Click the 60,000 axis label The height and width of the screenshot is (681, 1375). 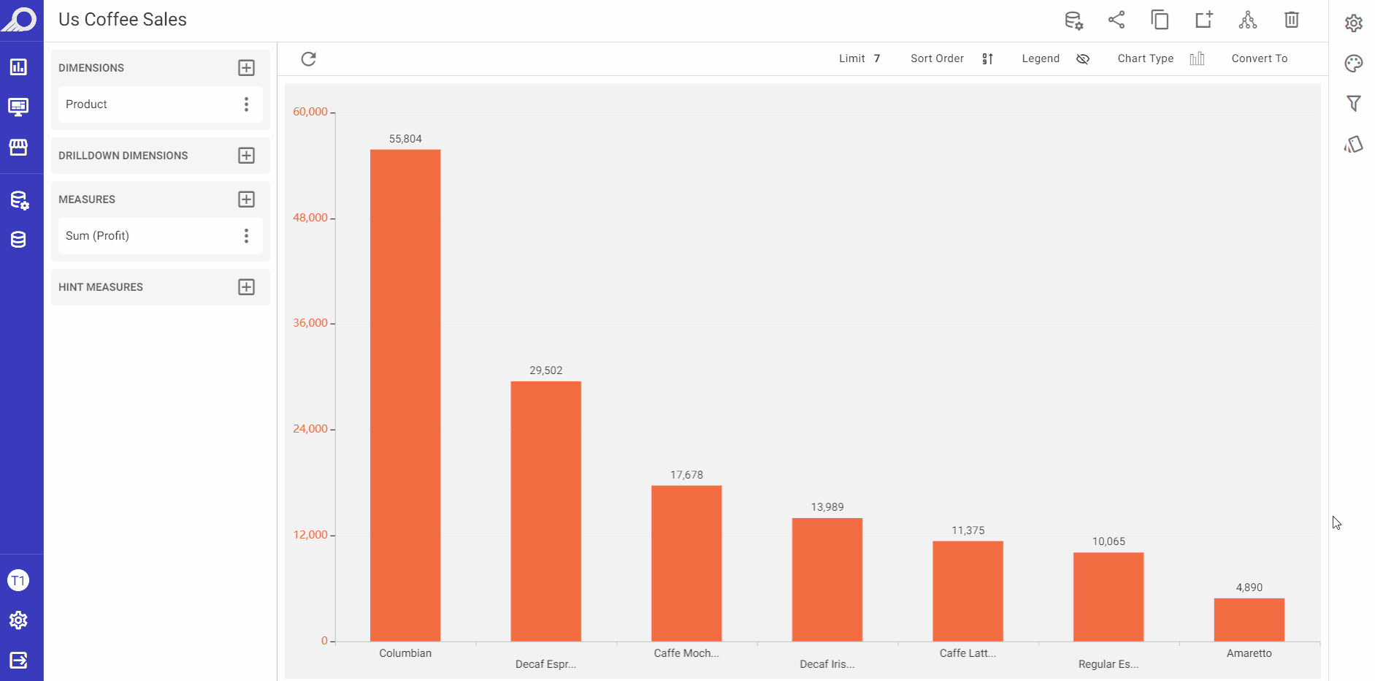310,112
